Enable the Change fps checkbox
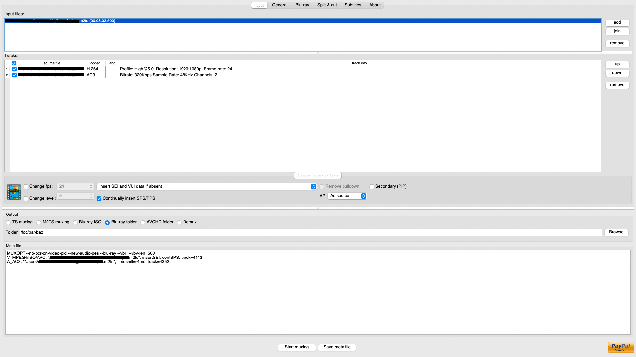 (26, 187)
